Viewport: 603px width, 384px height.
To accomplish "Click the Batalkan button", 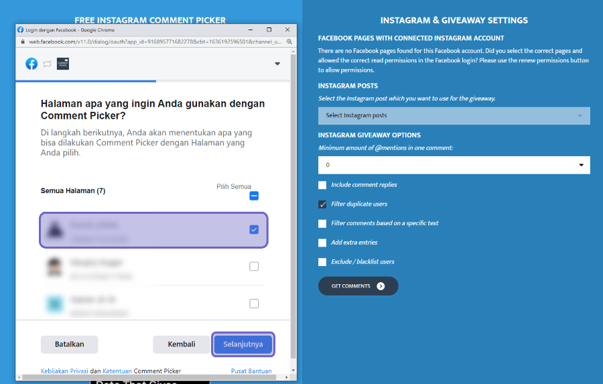I will pyautogui.click(x=69, y=344).
